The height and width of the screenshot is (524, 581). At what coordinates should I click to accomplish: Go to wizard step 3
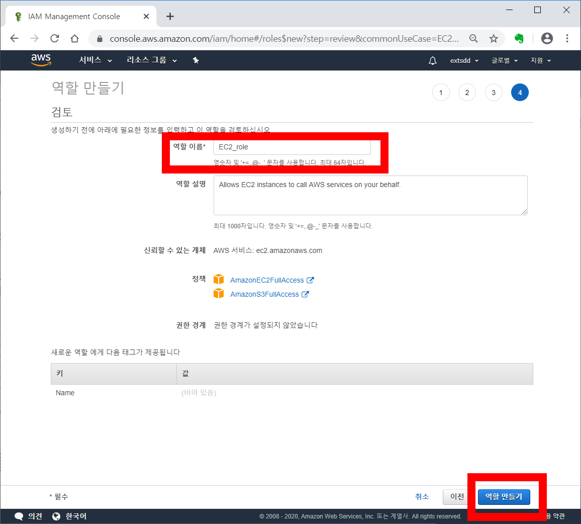coord(494,93)
